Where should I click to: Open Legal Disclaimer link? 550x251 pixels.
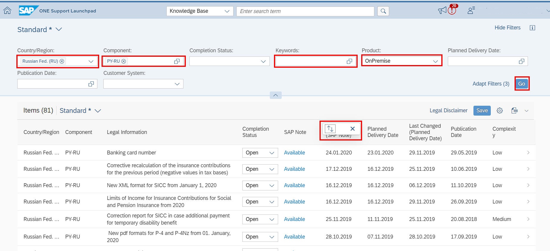[x=448, y=110]
